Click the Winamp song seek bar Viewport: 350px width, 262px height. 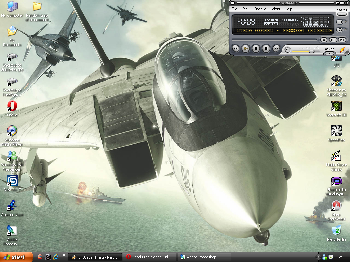coord(274,40)
